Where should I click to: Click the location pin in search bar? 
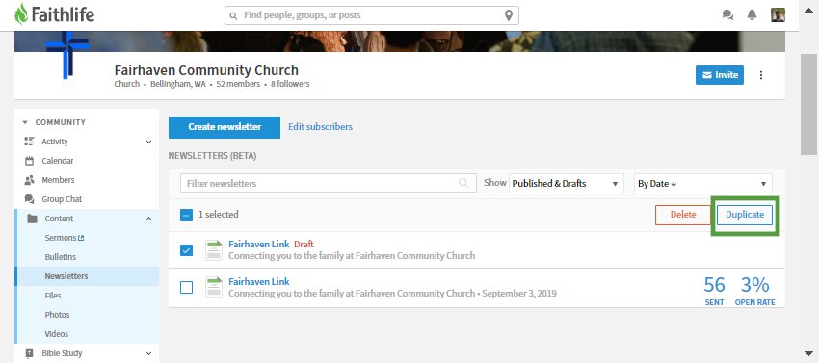click(x=508, y=15)
